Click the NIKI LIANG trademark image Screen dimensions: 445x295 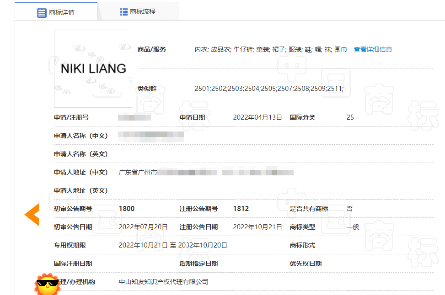[93, 68]
